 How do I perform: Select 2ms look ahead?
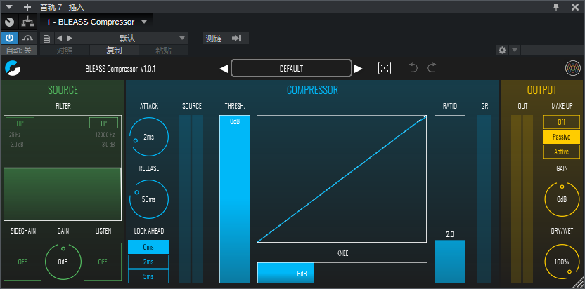click(x=148, y=262)
